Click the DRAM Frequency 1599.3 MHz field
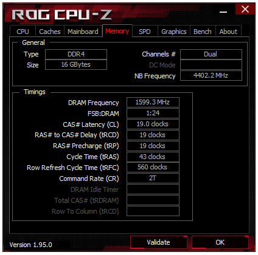 point(153,102)
